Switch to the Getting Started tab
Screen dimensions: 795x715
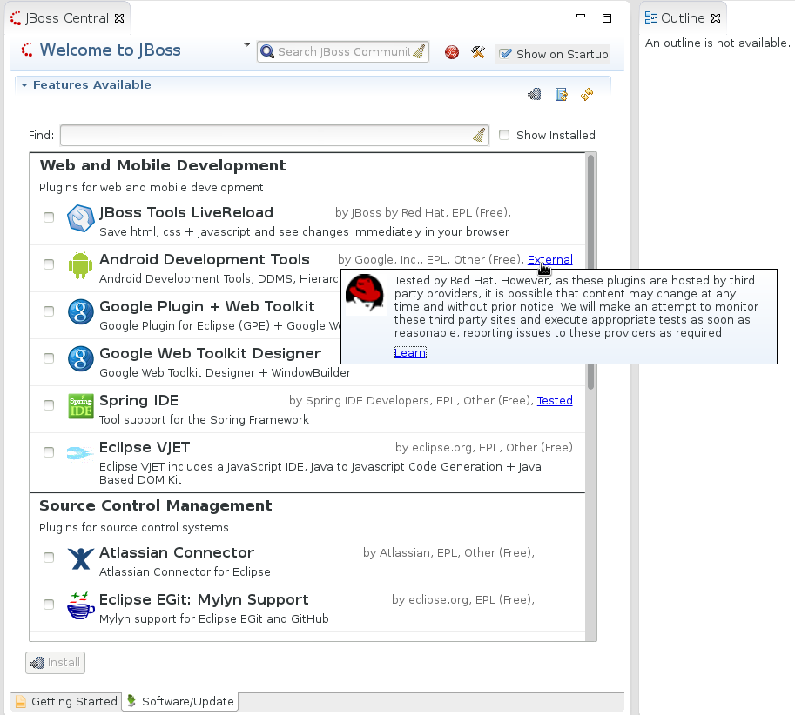(66, 701)
